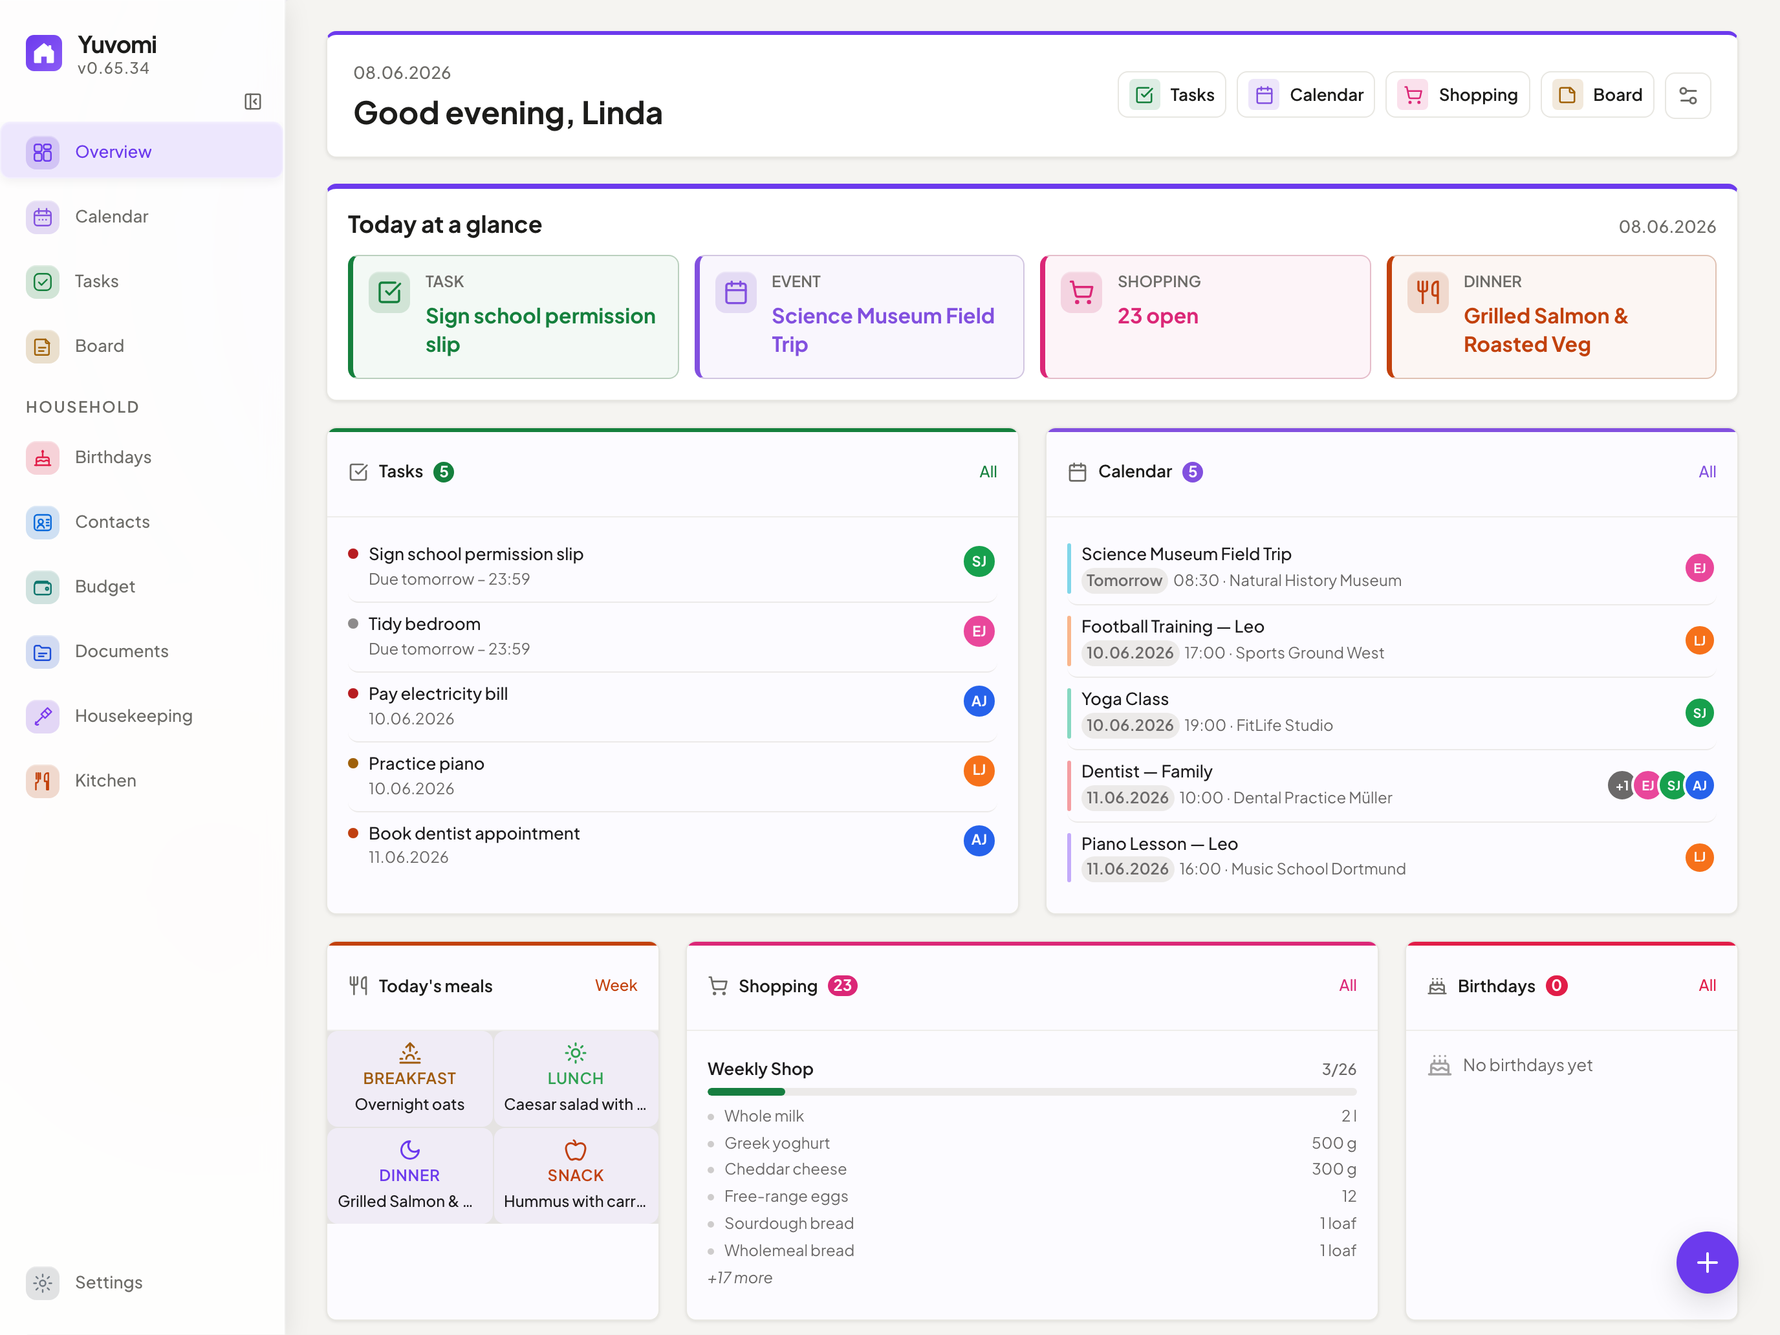Collapse the sidebar using the panel icon
The width and height of the screenshot is (1780, 1335).
253,102
